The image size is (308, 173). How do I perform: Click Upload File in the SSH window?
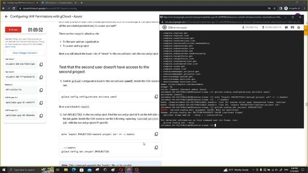click(250, 27)
